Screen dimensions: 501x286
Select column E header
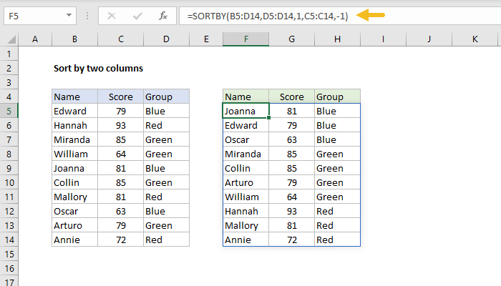[x=206, y=39]
